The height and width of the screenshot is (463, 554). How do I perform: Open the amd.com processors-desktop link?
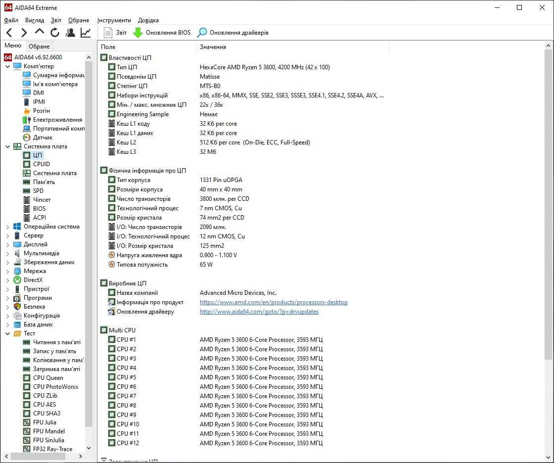[x=274, y=302]
